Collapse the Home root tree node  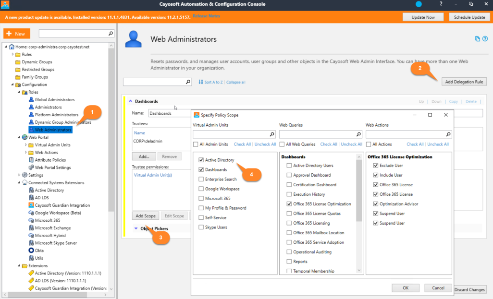pos(6,47)
